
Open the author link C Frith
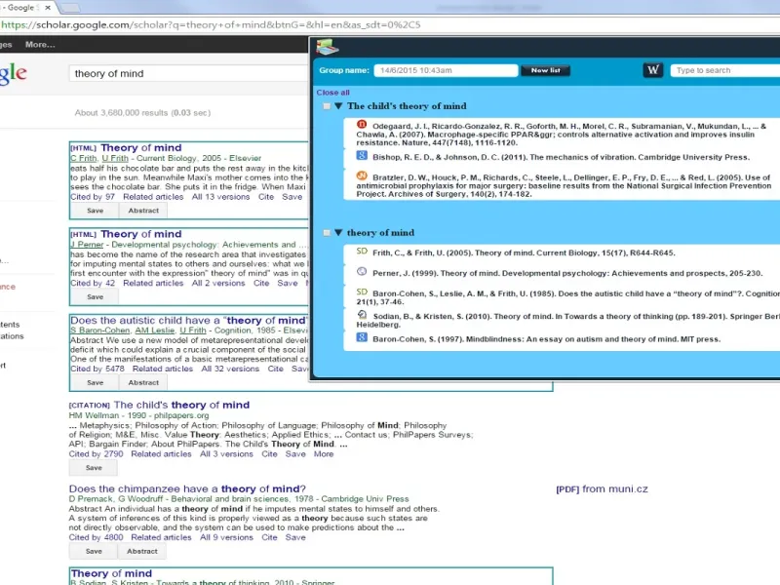tap(84, 158)
